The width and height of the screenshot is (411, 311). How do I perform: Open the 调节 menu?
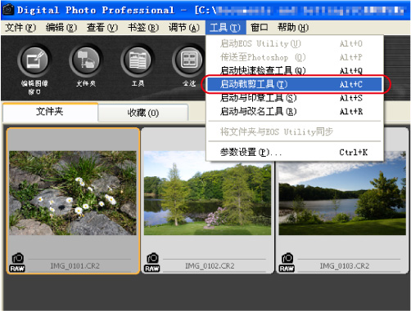pos(184,28)
